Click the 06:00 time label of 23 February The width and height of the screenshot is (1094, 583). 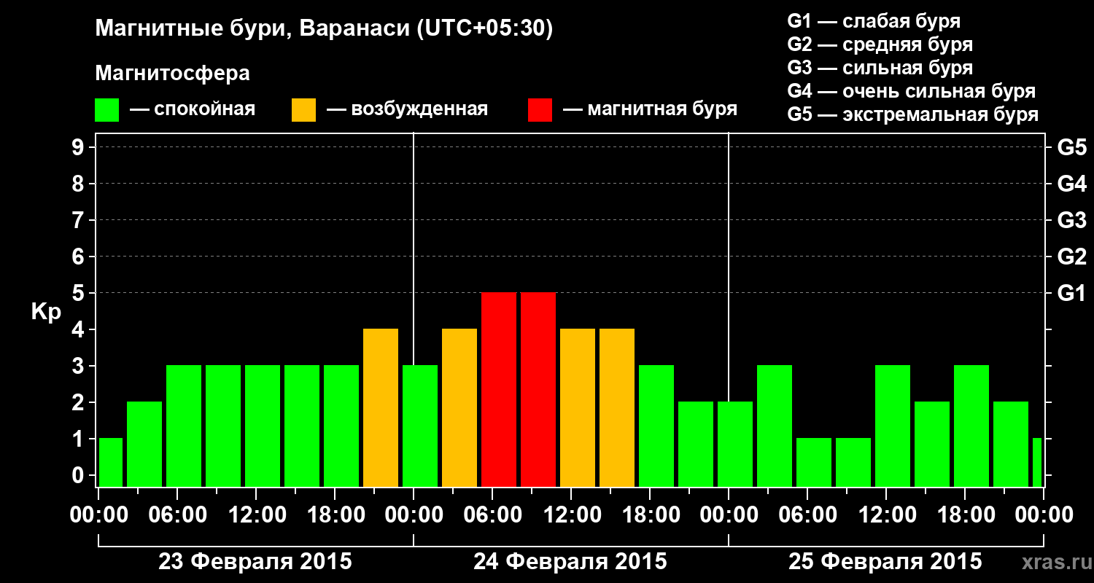click(178, 514)
